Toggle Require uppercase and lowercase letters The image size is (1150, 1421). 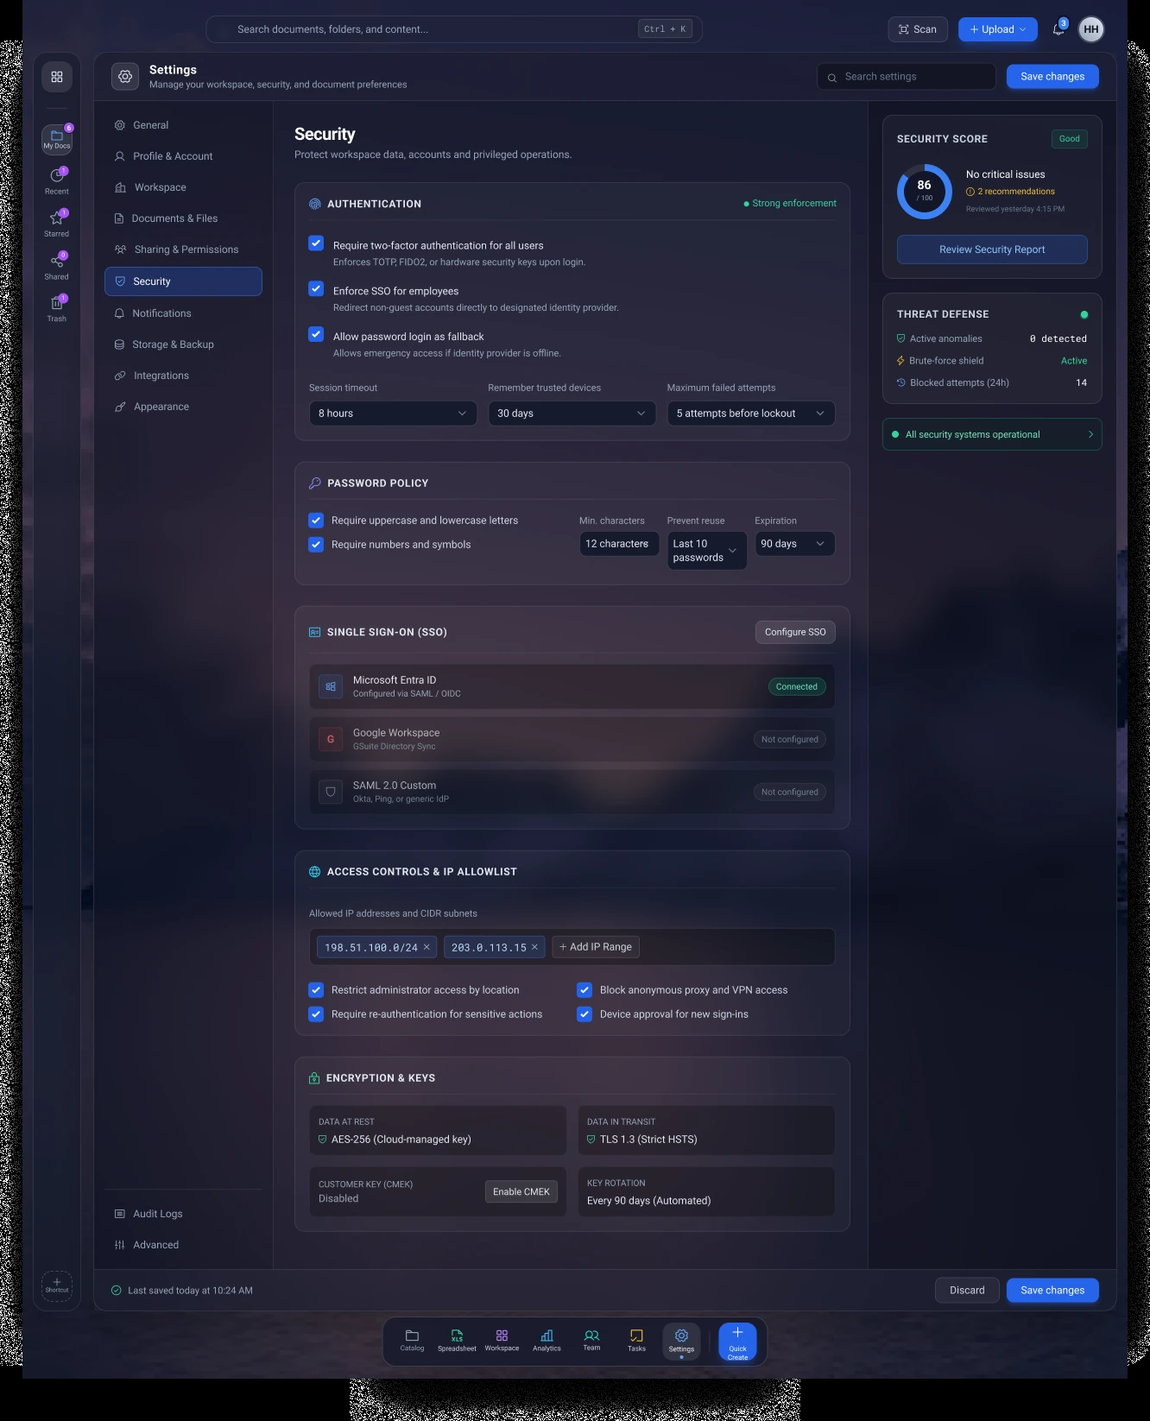click(316, 521)
